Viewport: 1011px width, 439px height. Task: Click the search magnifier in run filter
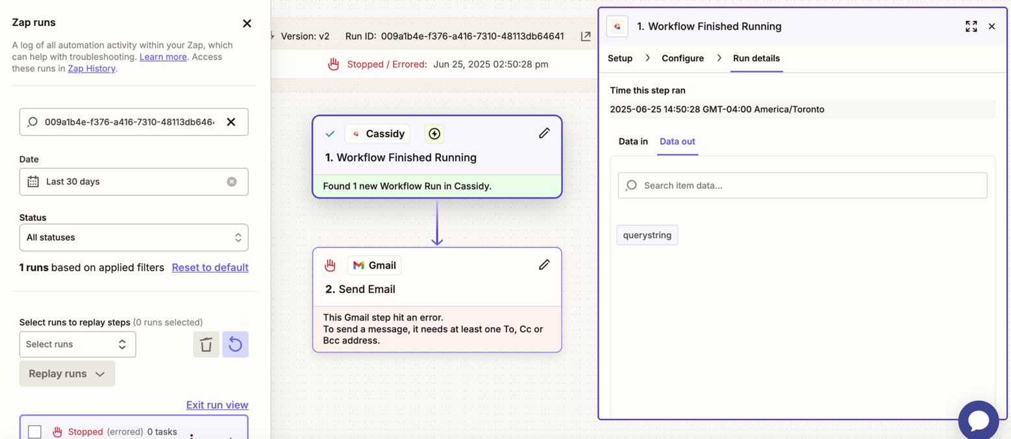click(x=32, y=122)
